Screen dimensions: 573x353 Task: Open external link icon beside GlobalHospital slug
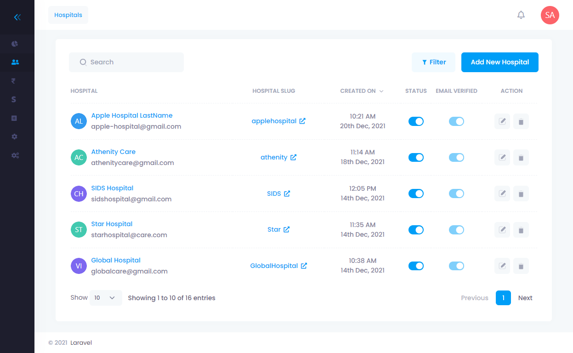pos(304,266)
